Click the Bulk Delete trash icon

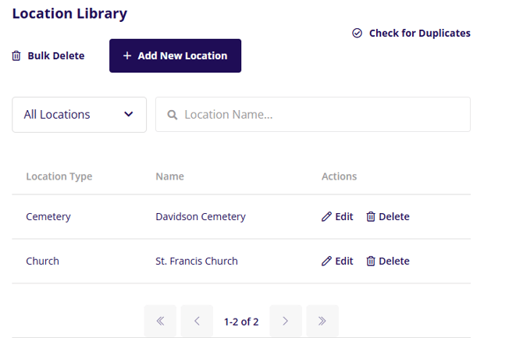[x=16, y=56]
